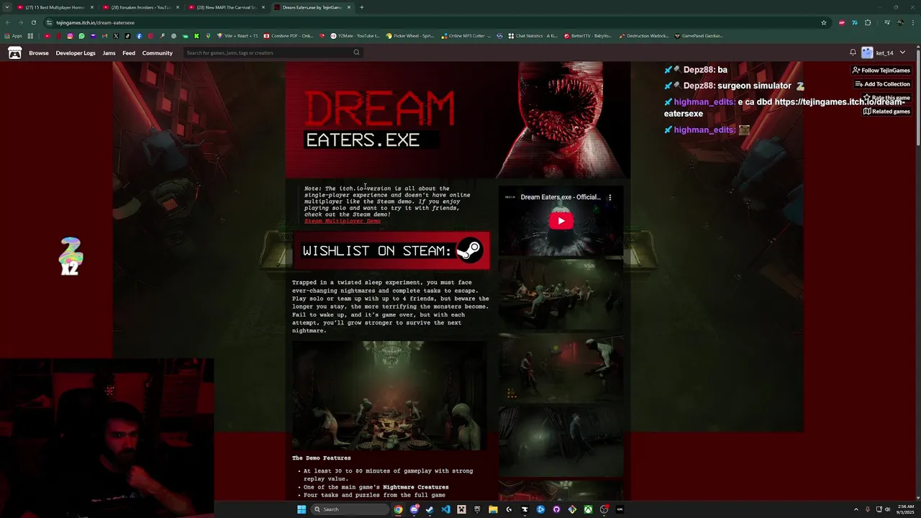
Task: Open the notifications bell icon
Action: (853, 53)
